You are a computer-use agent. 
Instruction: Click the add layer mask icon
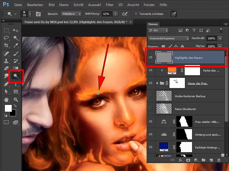188,160
